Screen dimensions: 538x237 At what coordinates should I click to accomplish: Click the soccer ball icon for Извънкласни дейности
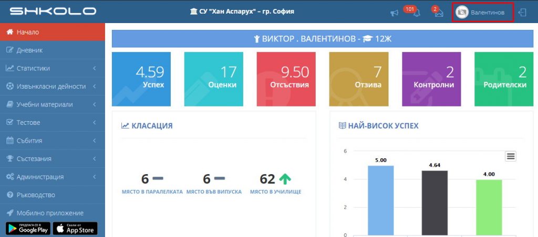click(x=10, y=87)
